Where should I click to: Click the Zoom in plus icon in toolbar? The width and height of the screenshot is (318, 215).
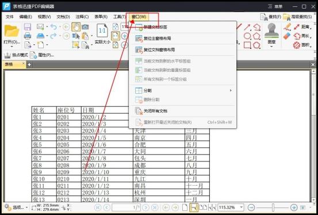[124, 36]
